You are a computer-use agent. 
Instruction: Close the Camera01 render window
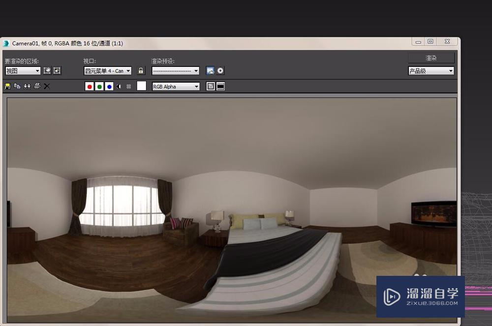tap(447, 42)
